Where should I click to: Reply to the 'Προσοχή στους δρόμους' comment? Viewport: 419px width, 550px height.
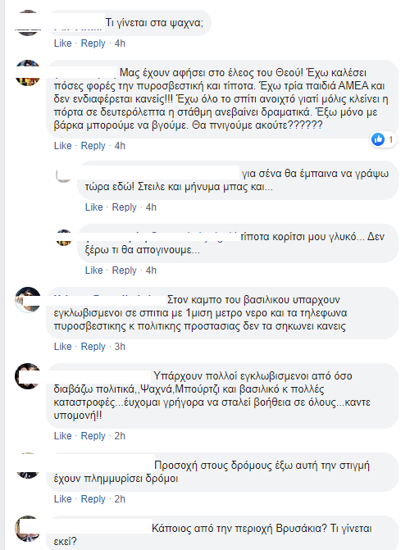93,499
